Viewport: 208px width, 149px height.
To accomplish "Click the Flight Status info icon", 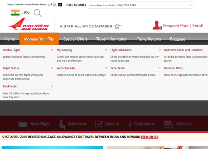I will (x=130, y=124).
